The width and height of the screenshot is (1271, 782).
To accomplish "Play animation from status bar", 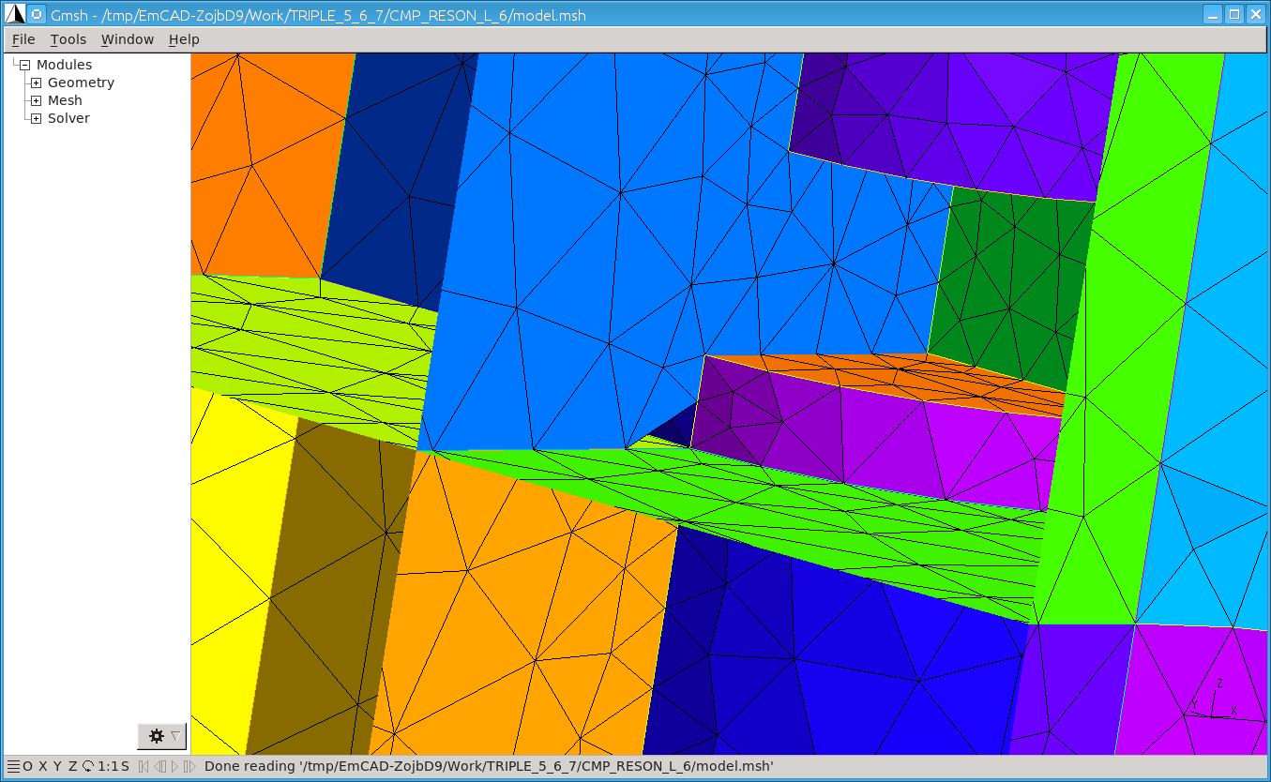I will [174, 766].
